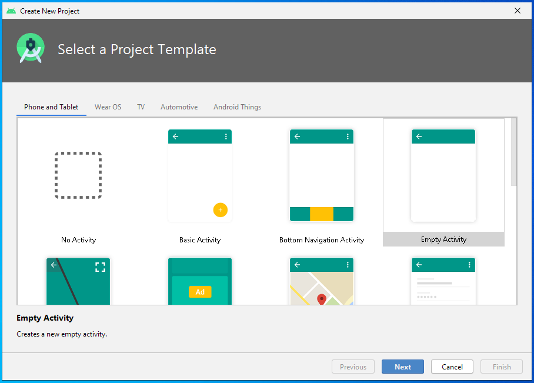Select the Ad banner activity template

200,281
